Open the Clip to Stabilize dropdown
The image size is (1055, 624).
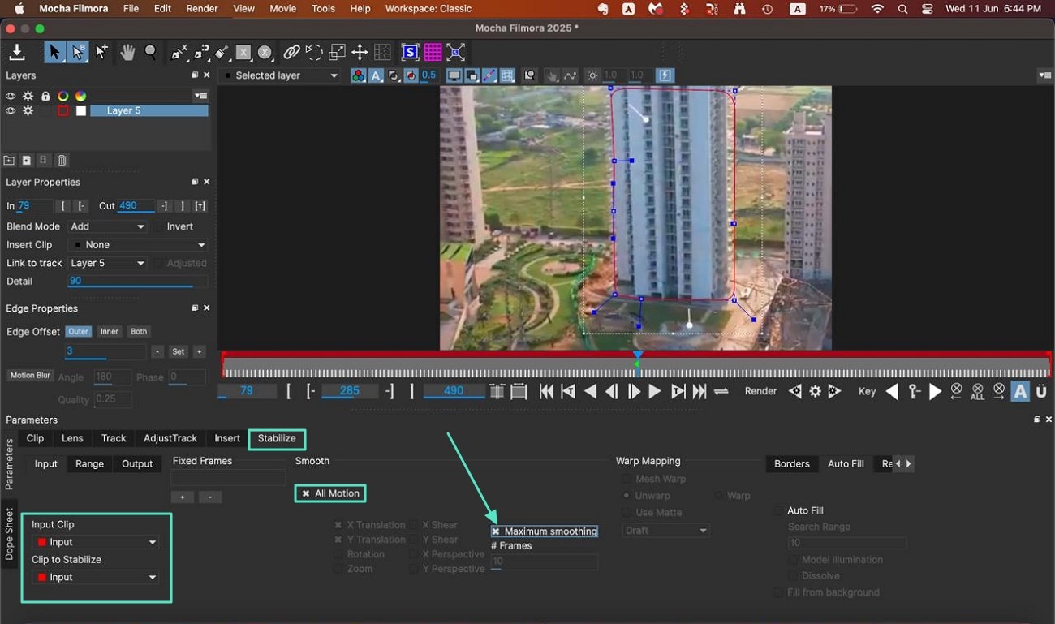pyautogui.click(x=95, y=577)
